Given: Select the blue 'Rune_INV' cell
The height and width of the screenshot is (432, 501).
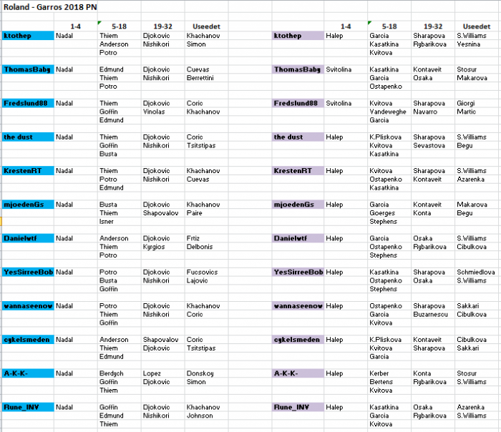Looking at the screenshot, I should (x=28, y=408).
